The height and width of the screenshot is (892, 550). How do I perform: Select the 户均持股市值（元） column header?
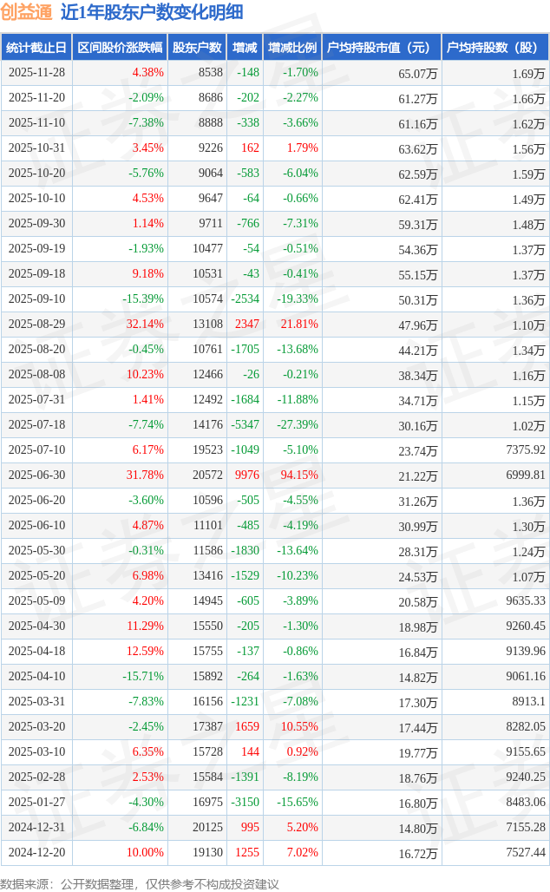381,48
